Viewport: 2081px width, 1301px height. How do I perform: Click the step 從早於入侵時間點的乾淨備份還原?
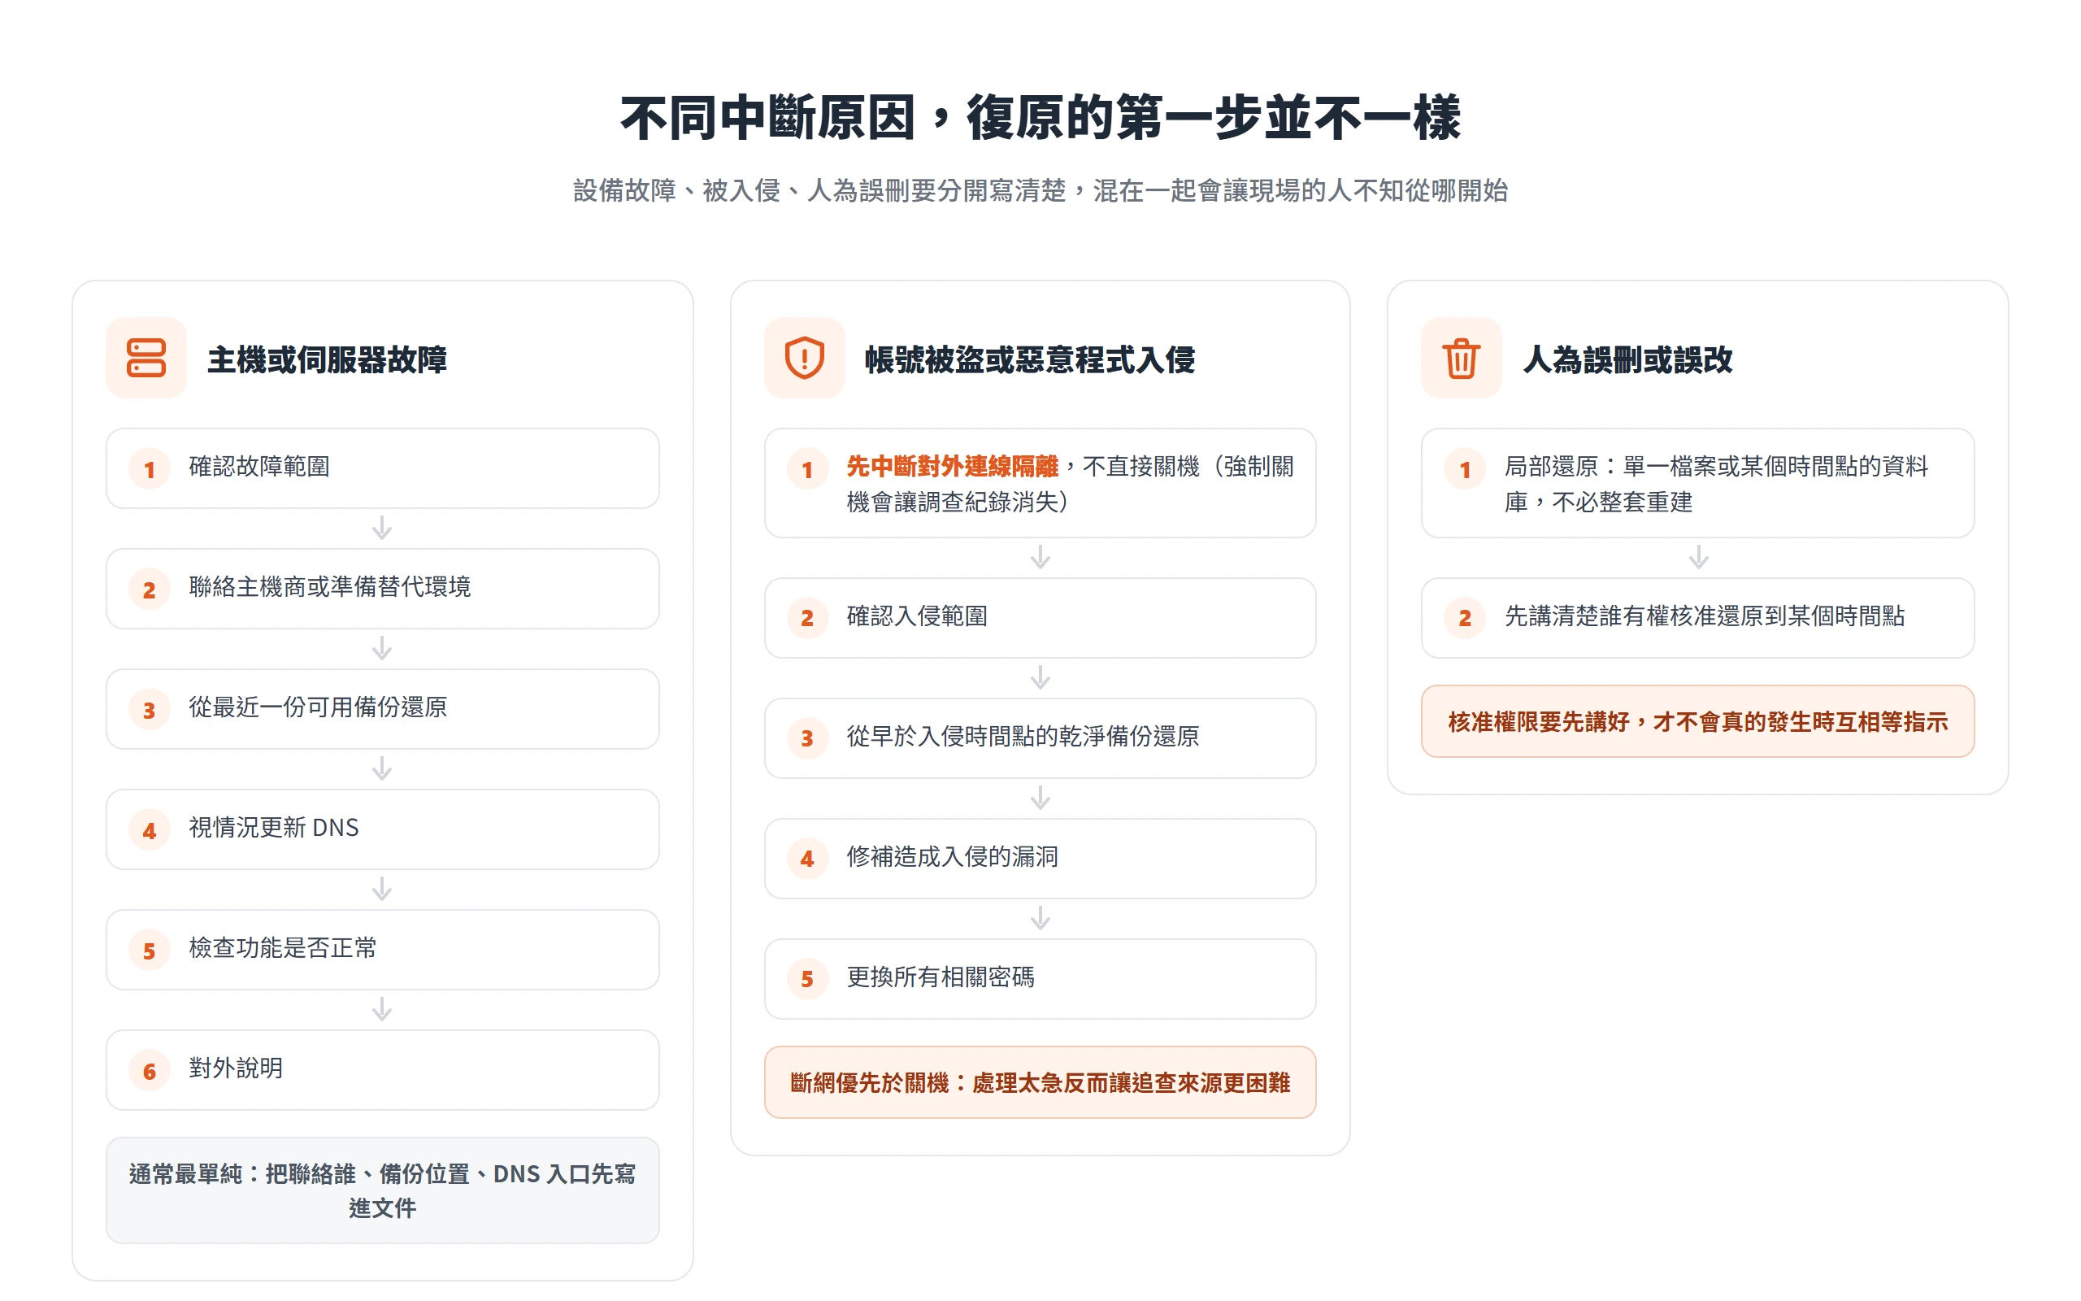click(1040, 738)
